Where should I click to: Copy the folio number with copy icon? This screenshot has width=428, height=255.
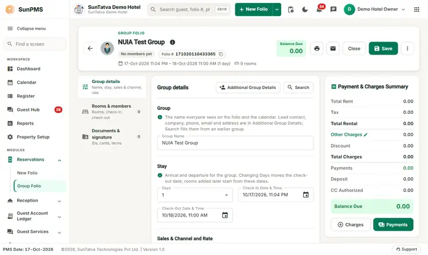[221, 54]
